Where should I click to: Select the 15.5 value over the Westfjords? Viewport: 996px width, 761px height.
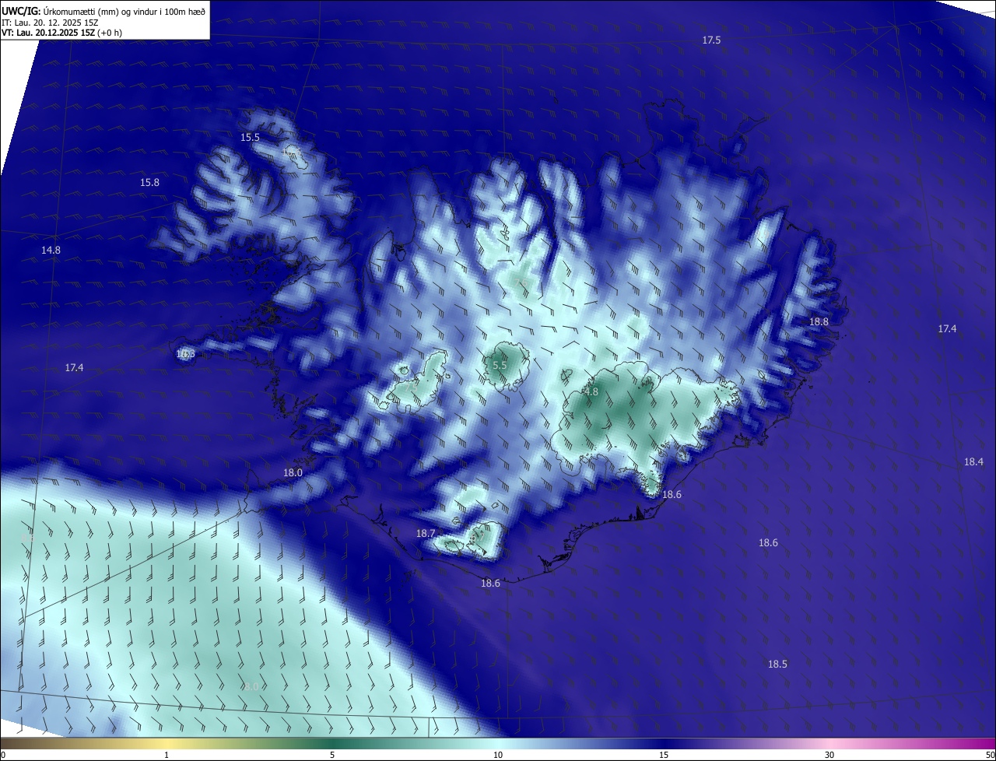[250, 137]
